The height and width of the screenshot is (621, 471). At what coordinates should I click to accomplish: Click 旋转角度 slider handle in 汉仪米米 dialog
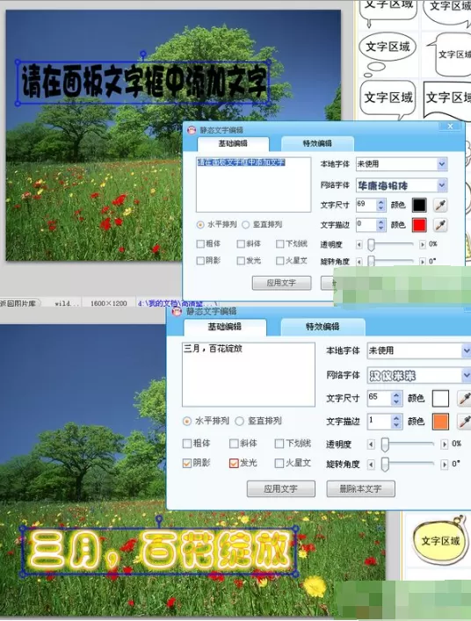pos(385,464)
